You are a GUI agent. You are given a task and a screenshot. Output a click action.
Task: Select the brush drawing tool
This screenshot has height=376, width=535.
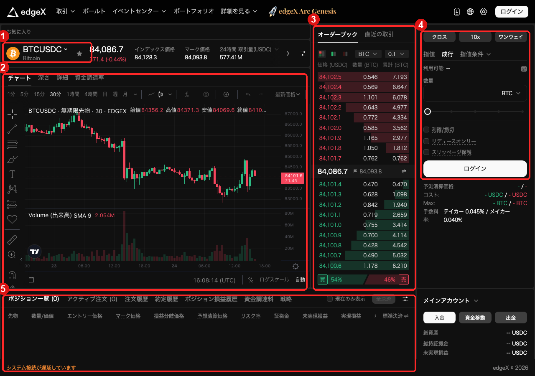click(12, 159)
